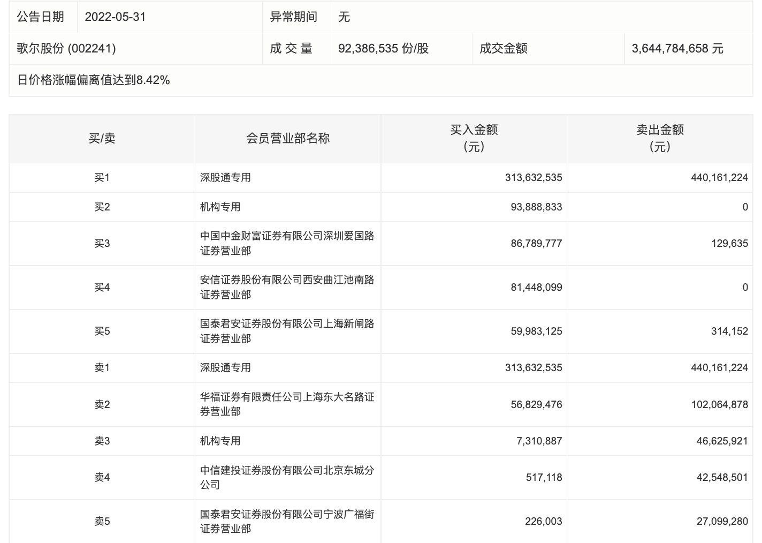Click volume value 92,386,535 份/股
This screenshot has height=543, width=762.
pyautogui.click(x=383, y=48)
